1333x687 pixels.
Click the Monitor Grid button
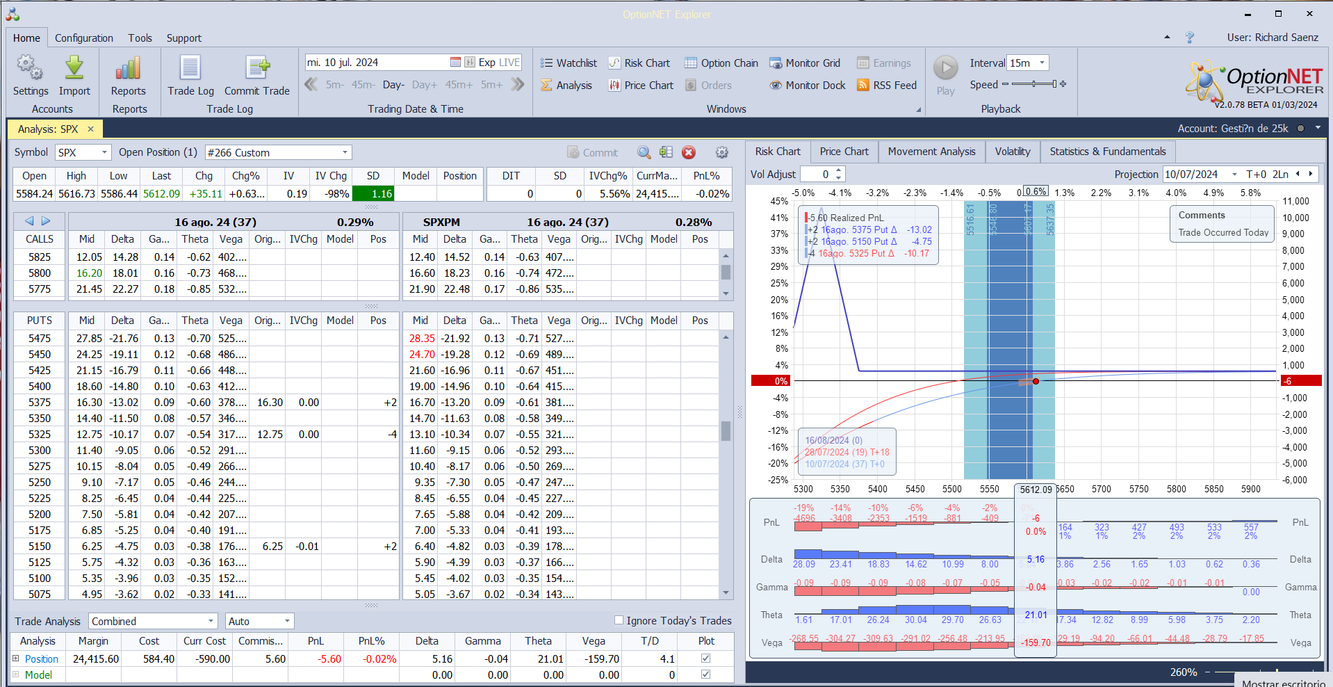(x=805, y=63)
